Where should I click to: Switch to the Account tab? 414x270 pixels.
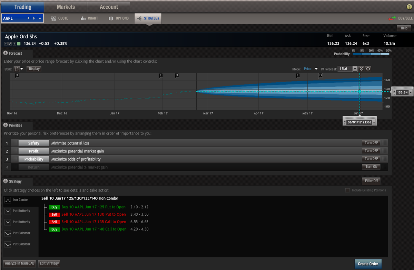pos(109,7)
